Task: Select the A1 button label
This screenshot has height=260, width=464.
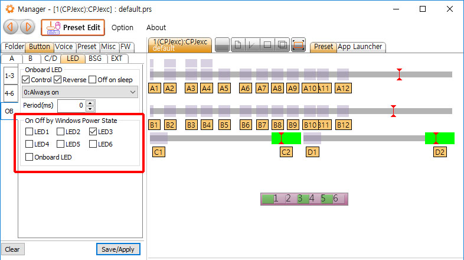Action: 155,88
